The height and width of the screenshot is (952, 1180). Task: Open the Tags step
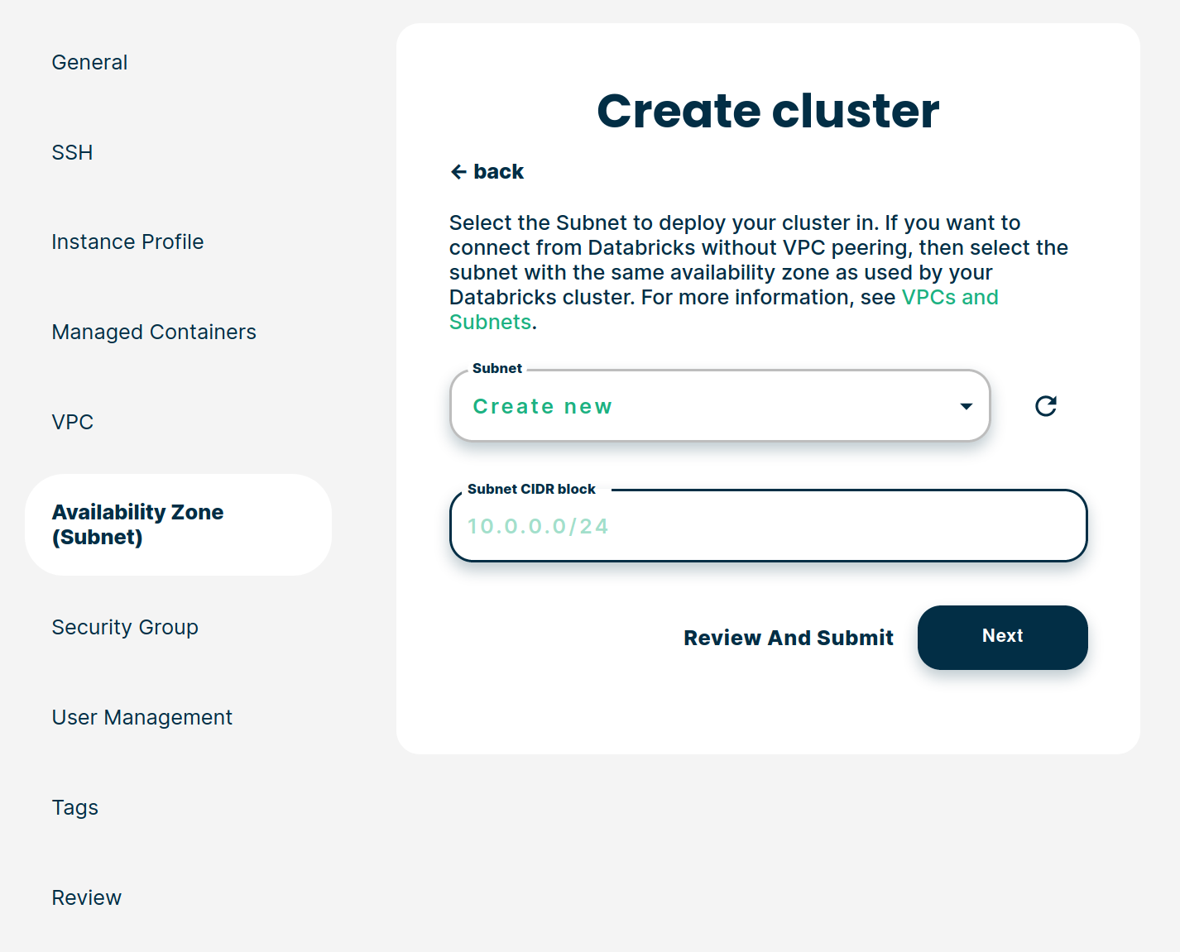pos(75,808)
